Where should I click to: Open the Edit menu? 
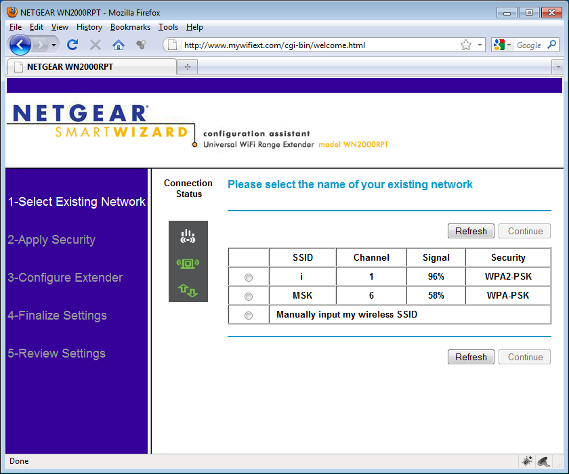point(37,27)
